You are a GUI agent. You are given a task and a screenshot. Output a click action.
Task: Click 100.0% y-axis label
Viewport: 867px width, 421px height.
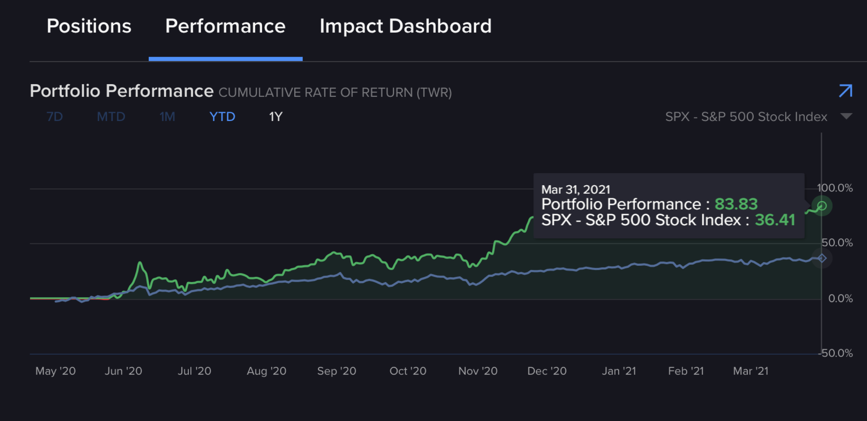(835, 188)
